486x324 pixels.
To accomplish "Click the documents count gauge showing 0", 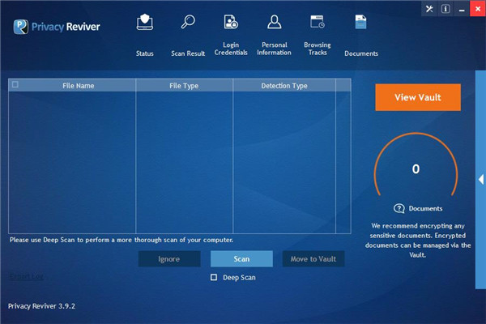I will [416, 166].
